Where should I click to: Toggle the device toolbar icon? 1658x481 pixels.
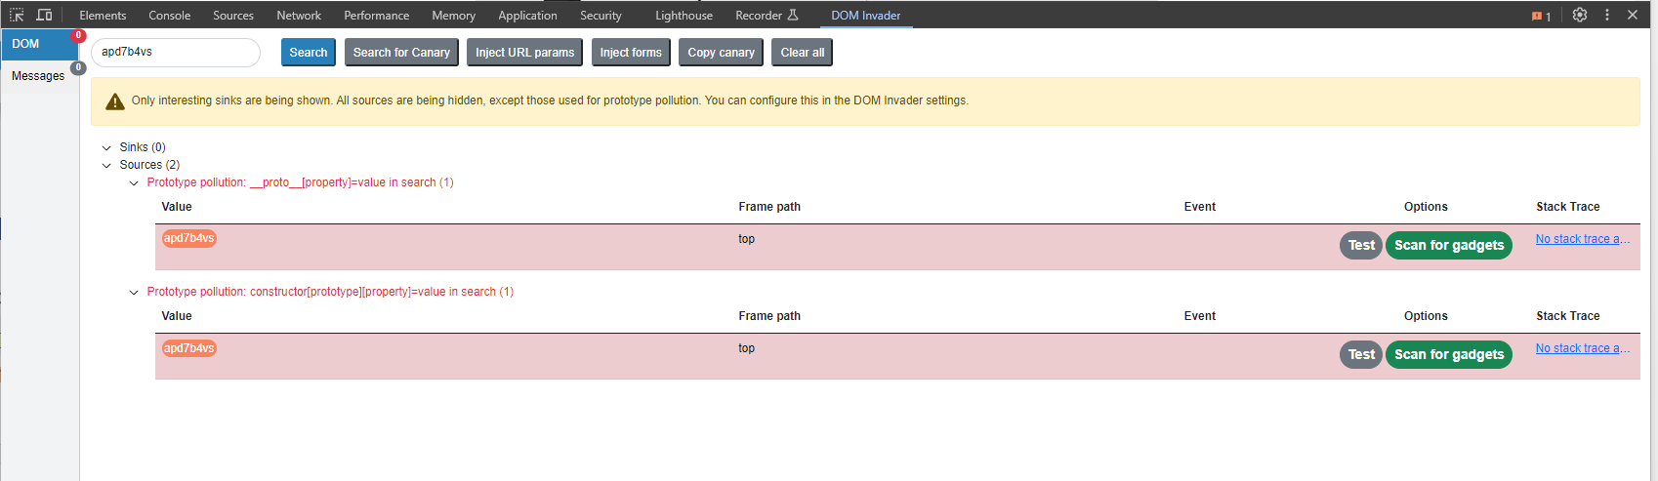(44, 15)
